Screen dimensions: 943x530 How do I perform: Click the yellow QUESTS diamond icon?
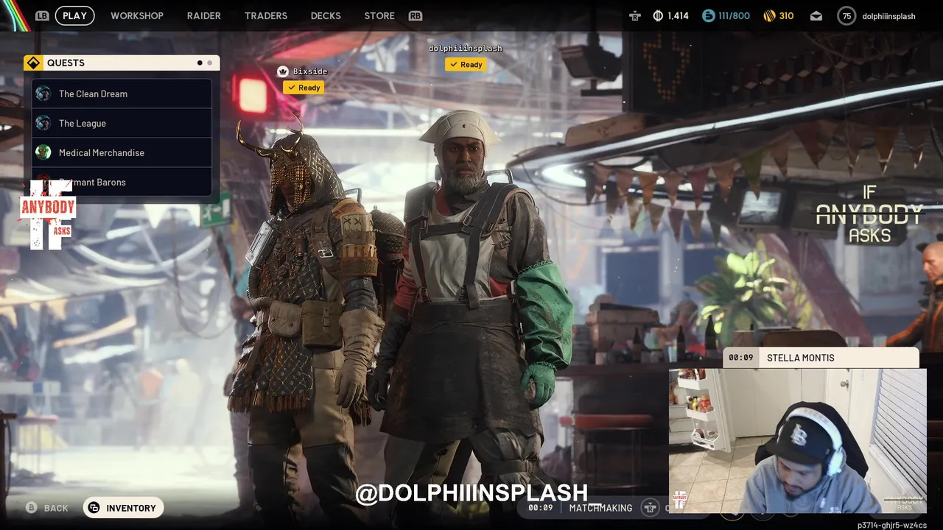point(33,63)
